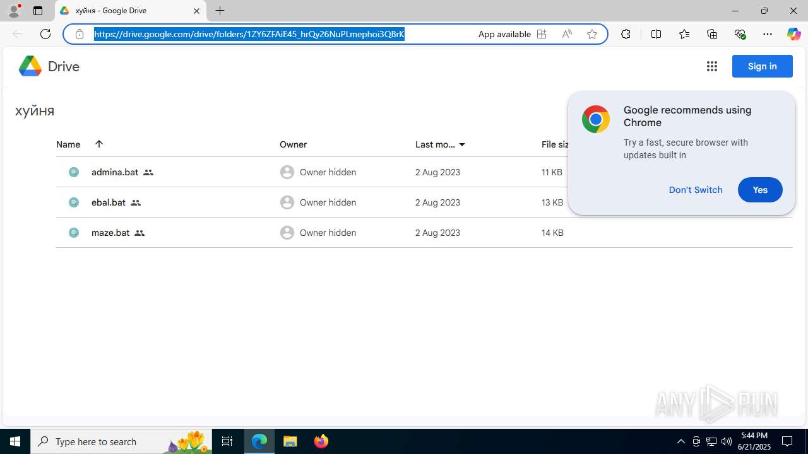The height and width of the screenshot is (454, 808).
Task: Go back to previous page
Action: (x=18, y=34)
